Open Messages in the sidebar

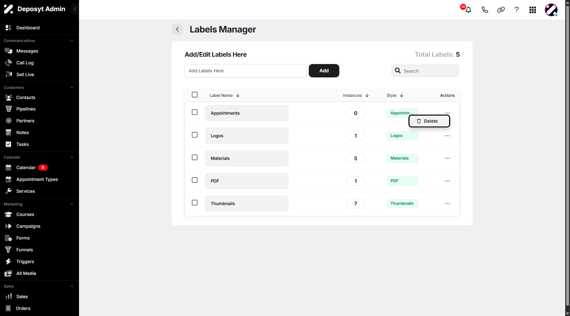[x=27, y=51]
